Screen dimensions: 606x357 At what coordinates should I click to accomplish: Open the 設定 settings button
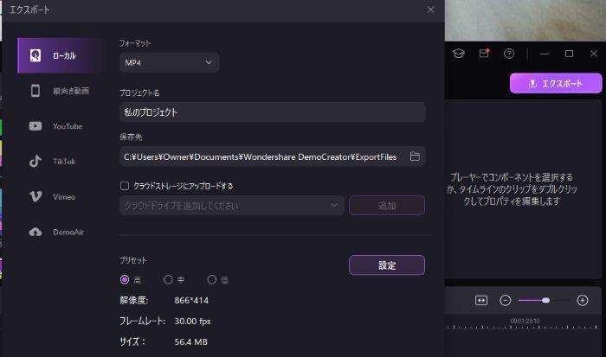(x=387, y=265)
